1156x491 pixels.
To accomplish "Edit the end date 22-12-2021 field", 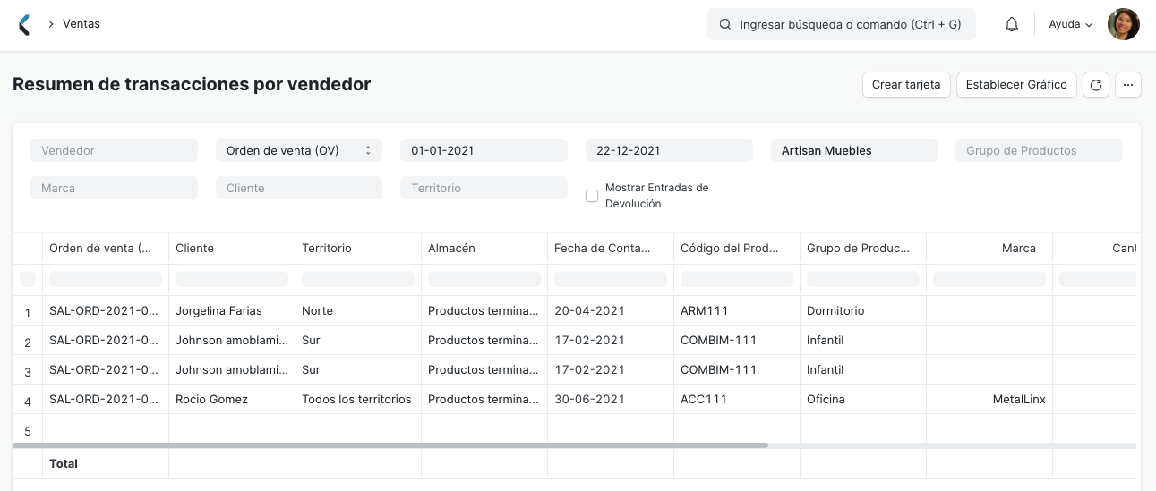I will tap(669, 150).
